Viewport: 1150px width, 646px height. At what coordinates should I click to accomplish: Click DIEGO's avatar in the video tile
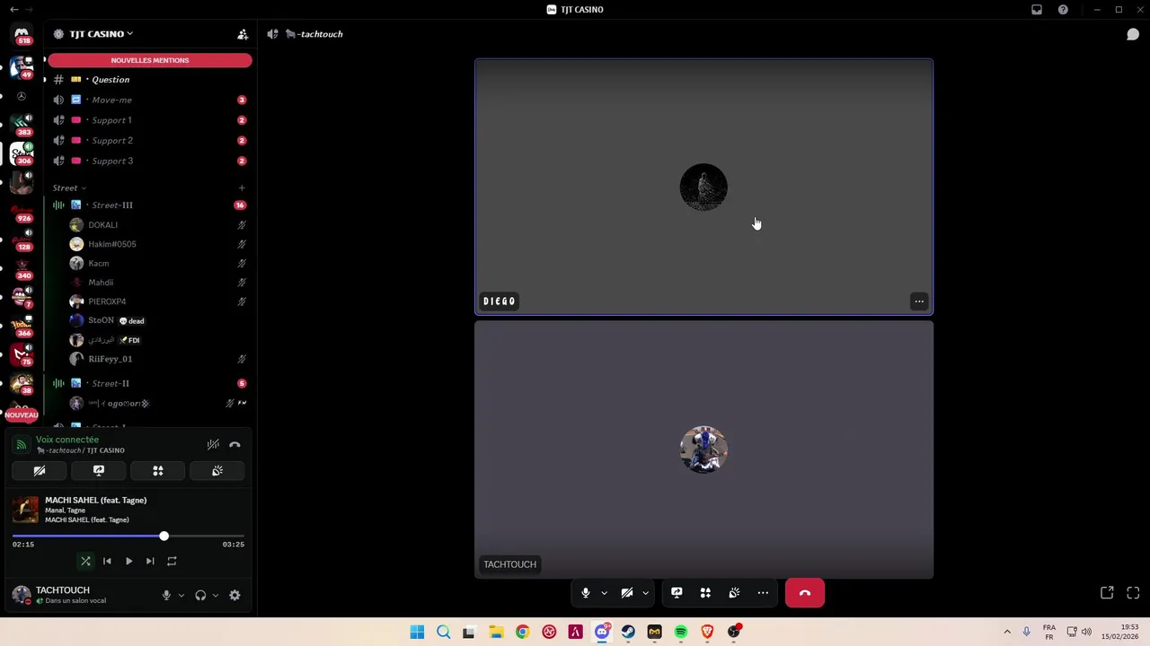[703, 187]
